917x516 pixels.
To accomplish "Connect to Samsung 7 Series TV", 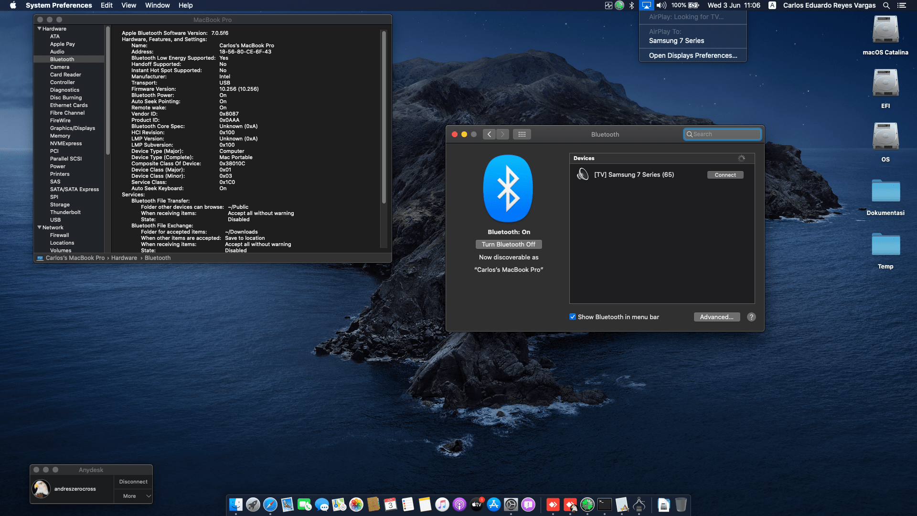I will click(x=725, y=175).
